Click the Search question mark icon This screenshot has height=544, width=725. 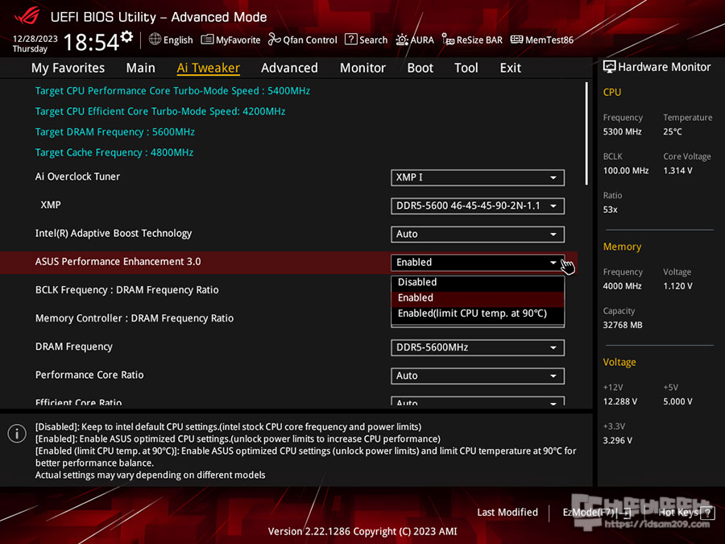[x=351, y=39]
